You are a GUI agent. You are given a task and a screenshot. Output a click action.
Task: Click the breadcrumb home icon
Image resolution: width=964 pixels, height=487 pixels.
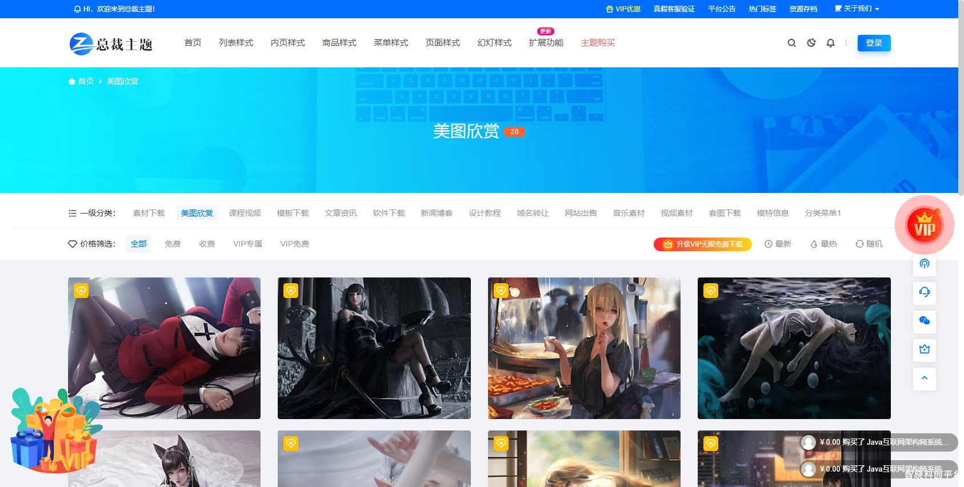[72, 81]
